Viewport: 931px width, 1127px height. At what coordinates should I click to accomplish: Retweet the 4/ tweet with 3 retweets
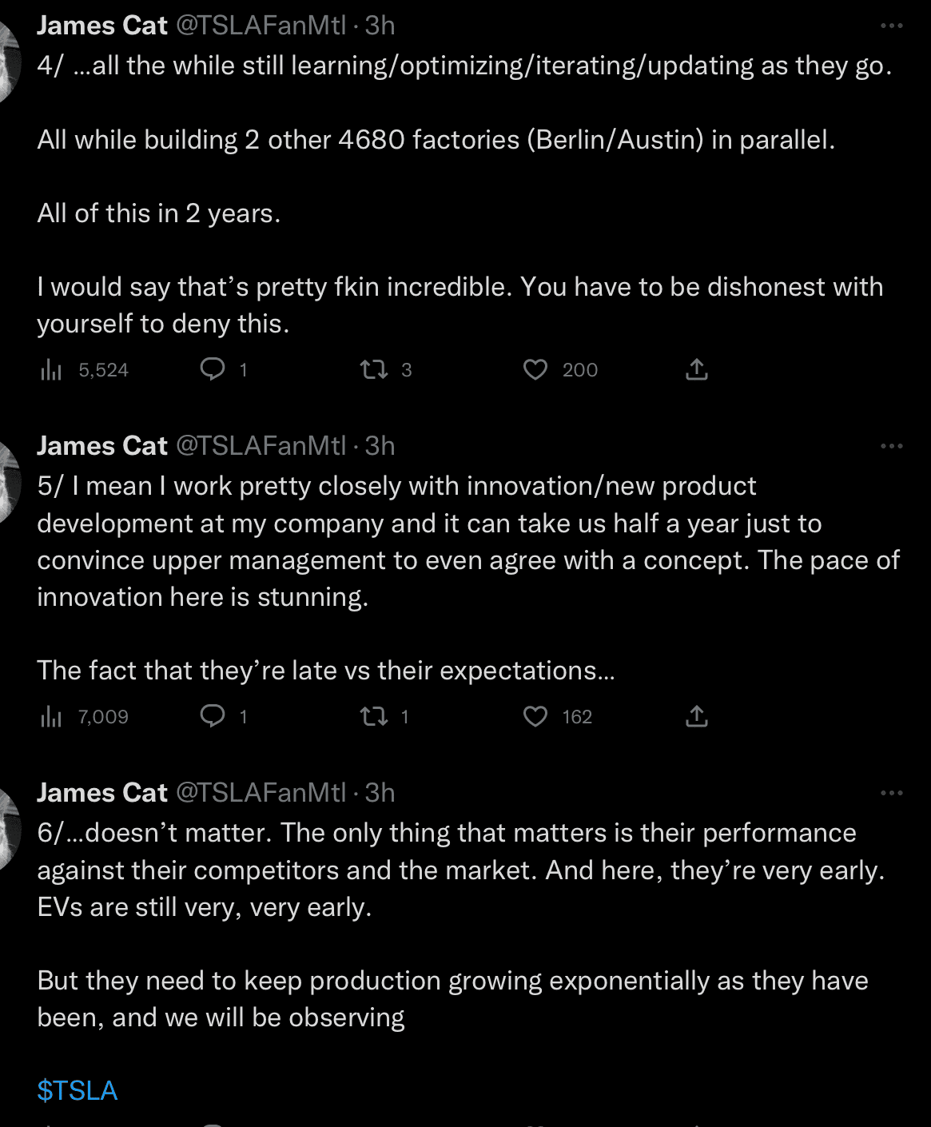[x=374, y=369]
